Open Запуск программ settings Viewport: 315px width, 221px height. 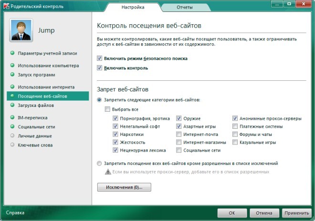click(x=36, y=75)
